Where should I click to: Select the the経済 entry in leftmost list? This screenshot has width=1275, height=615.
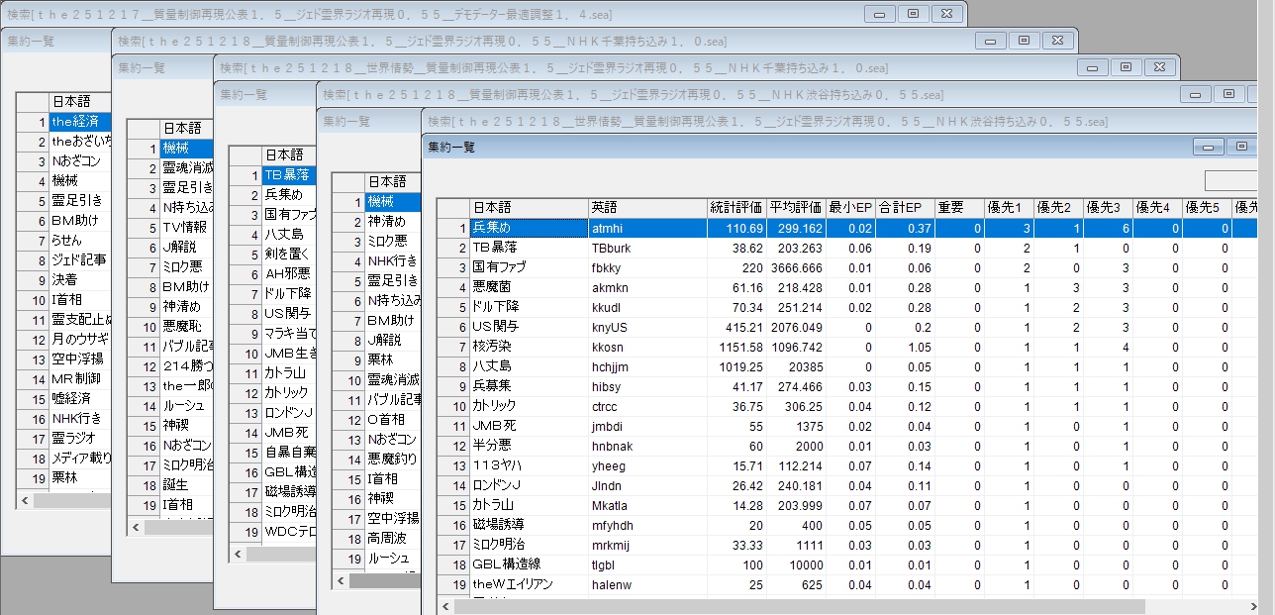[75, 121]
